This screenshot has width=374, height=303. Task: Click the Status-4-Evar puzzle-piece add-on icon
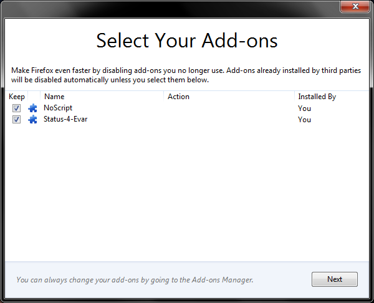click(32, 119)
